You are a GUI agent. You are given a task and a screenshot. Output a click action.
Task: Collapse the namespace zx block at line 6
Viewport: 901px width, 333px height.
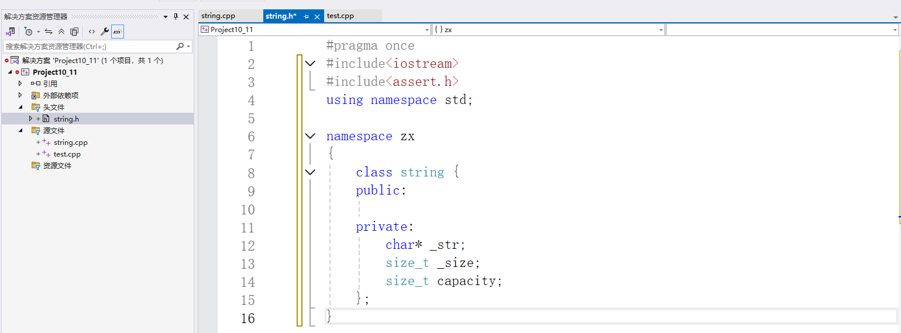click(x=310, y=136)
